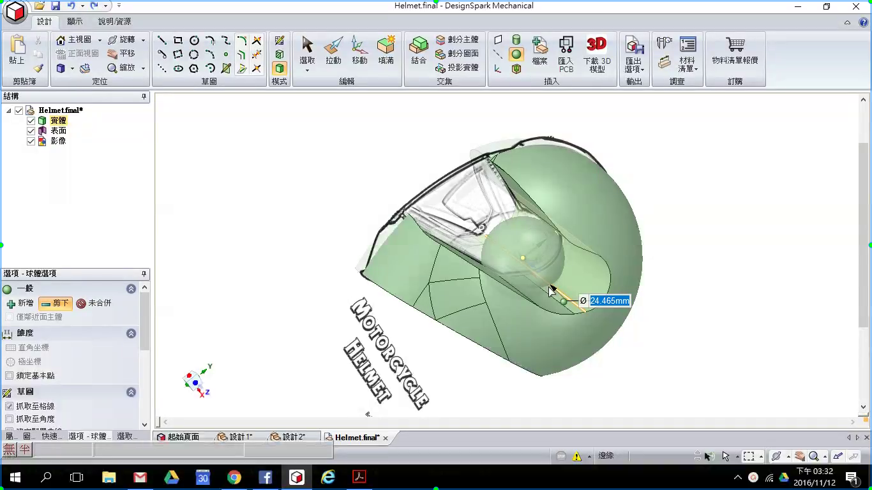
Task: Open the 旋轉 dropdown arrow
Action: pyautogui.click(x=143, y=40)
